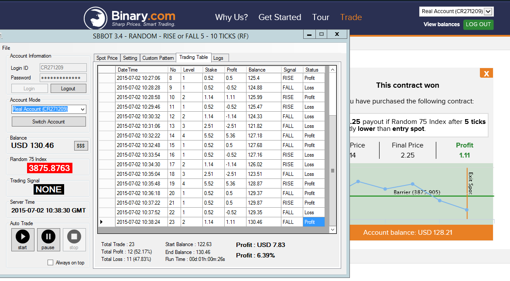Click the NONE trading signal indicator
This screenshot has width=510, height=281.
49,190
